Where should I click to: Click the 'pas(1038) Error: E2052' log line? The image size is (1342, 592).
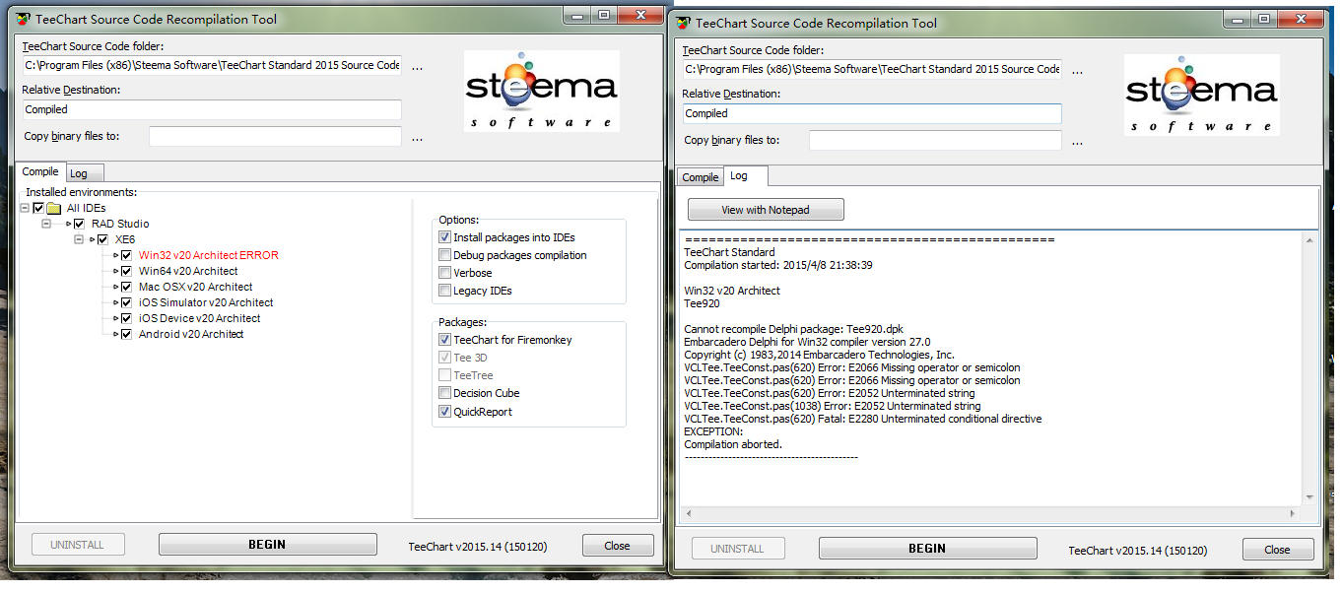(833, 406)
